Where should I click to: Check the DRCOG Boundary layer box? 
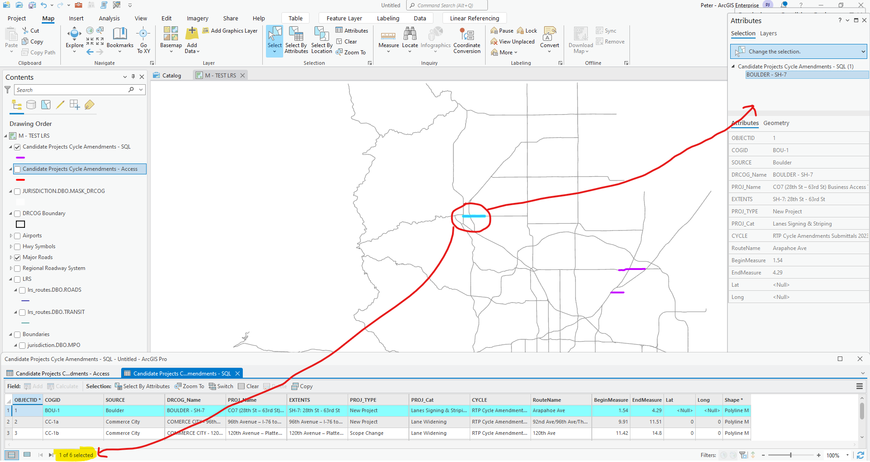17,214
